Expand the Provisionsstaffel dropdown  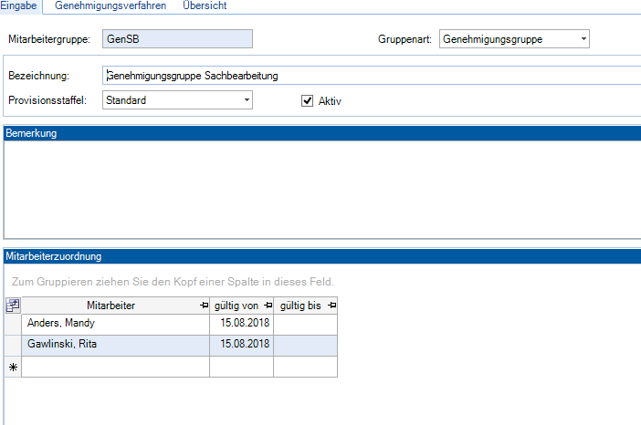246,100
